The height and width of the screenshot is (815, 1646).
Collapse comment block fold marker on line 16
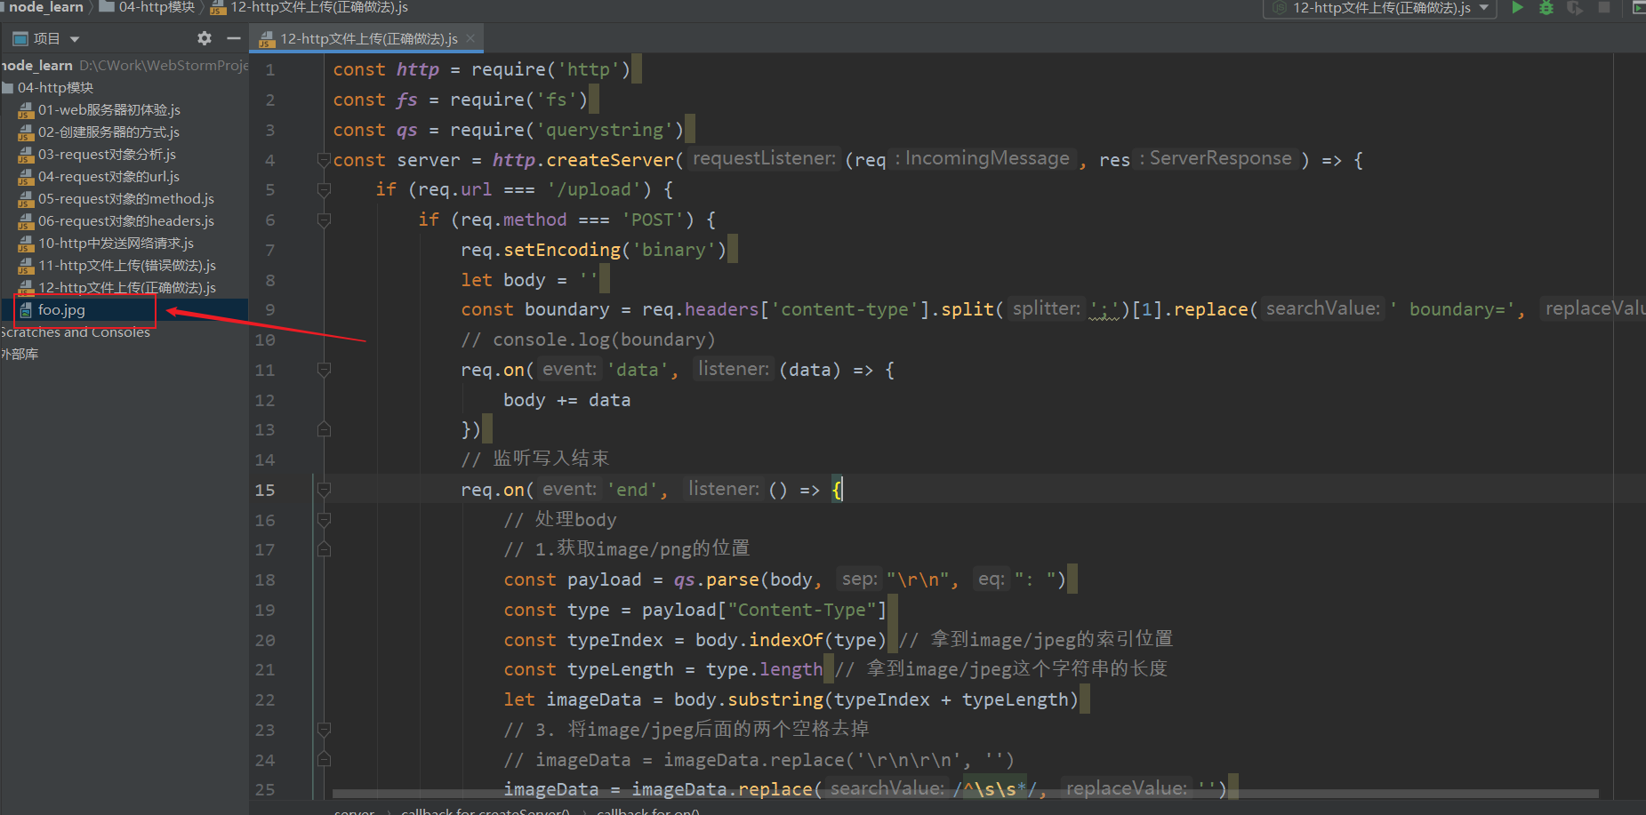324,520
